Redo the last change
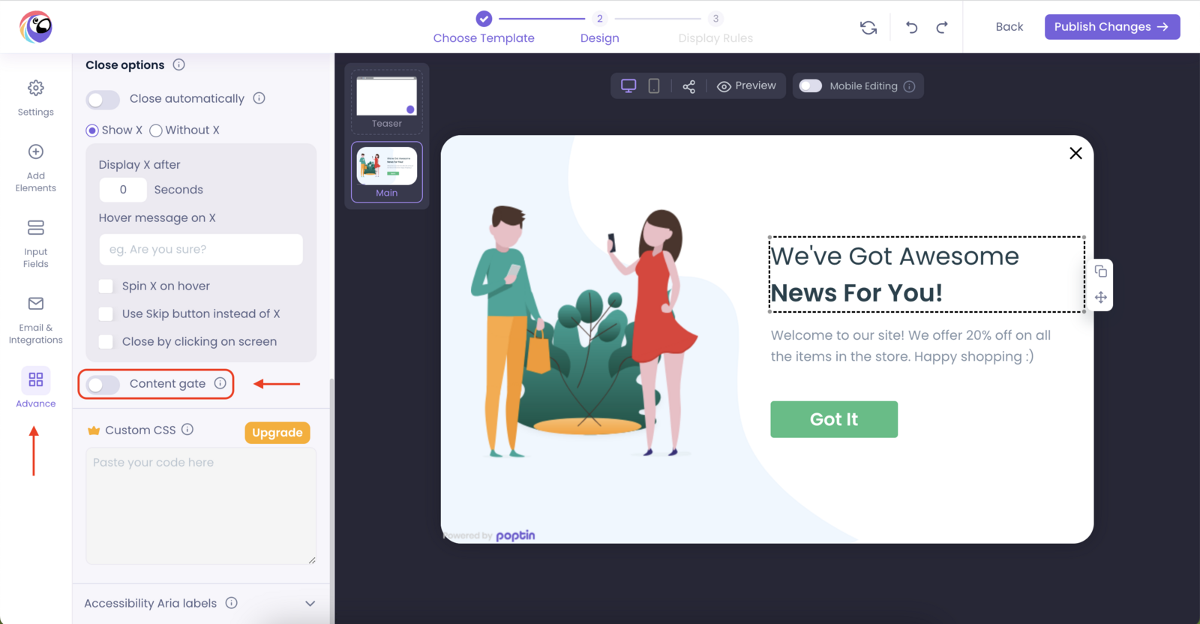 point(942,27)
